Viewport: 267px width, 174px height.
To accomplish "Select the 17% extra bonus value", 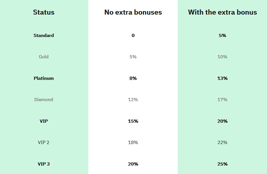I will point(222,100).
